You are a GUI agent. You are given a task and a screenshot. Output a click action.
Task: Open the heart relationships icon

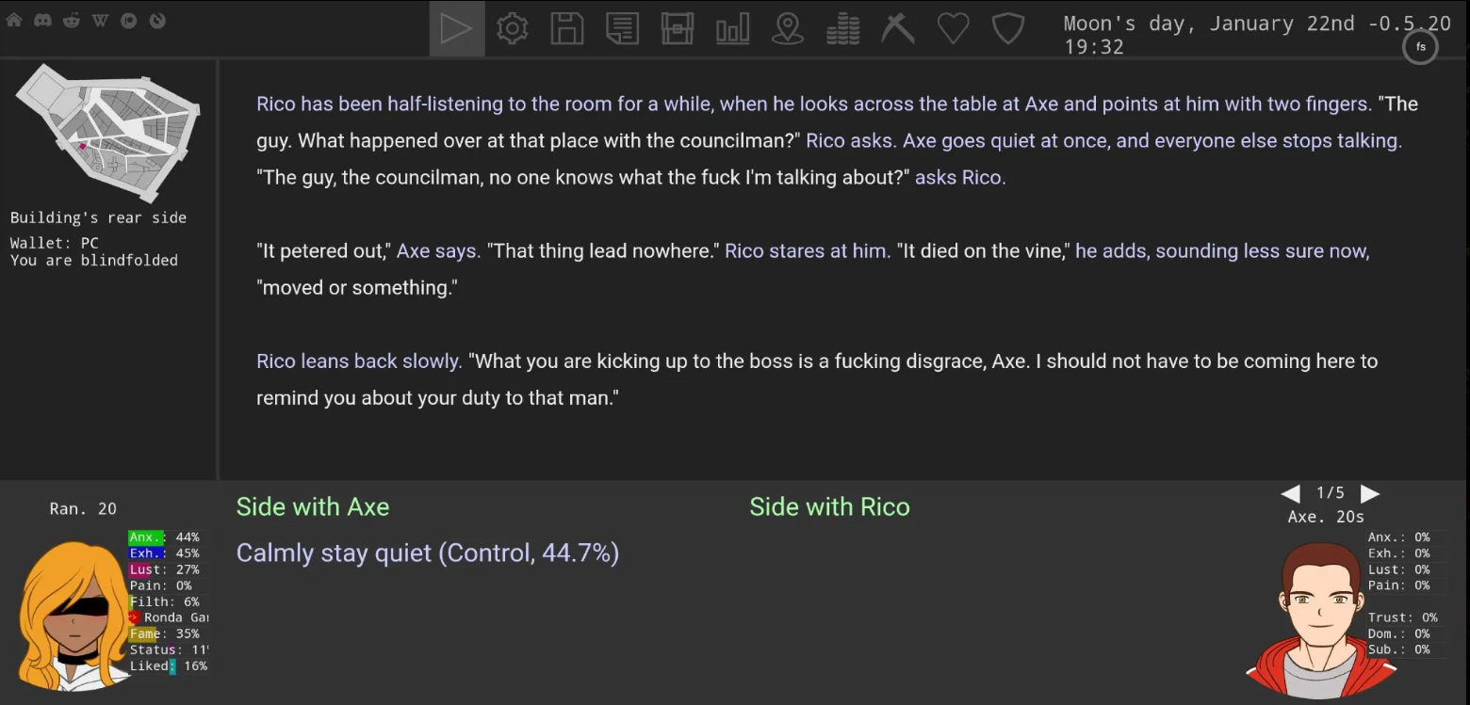pyautogui.click(x=953, y=28)
